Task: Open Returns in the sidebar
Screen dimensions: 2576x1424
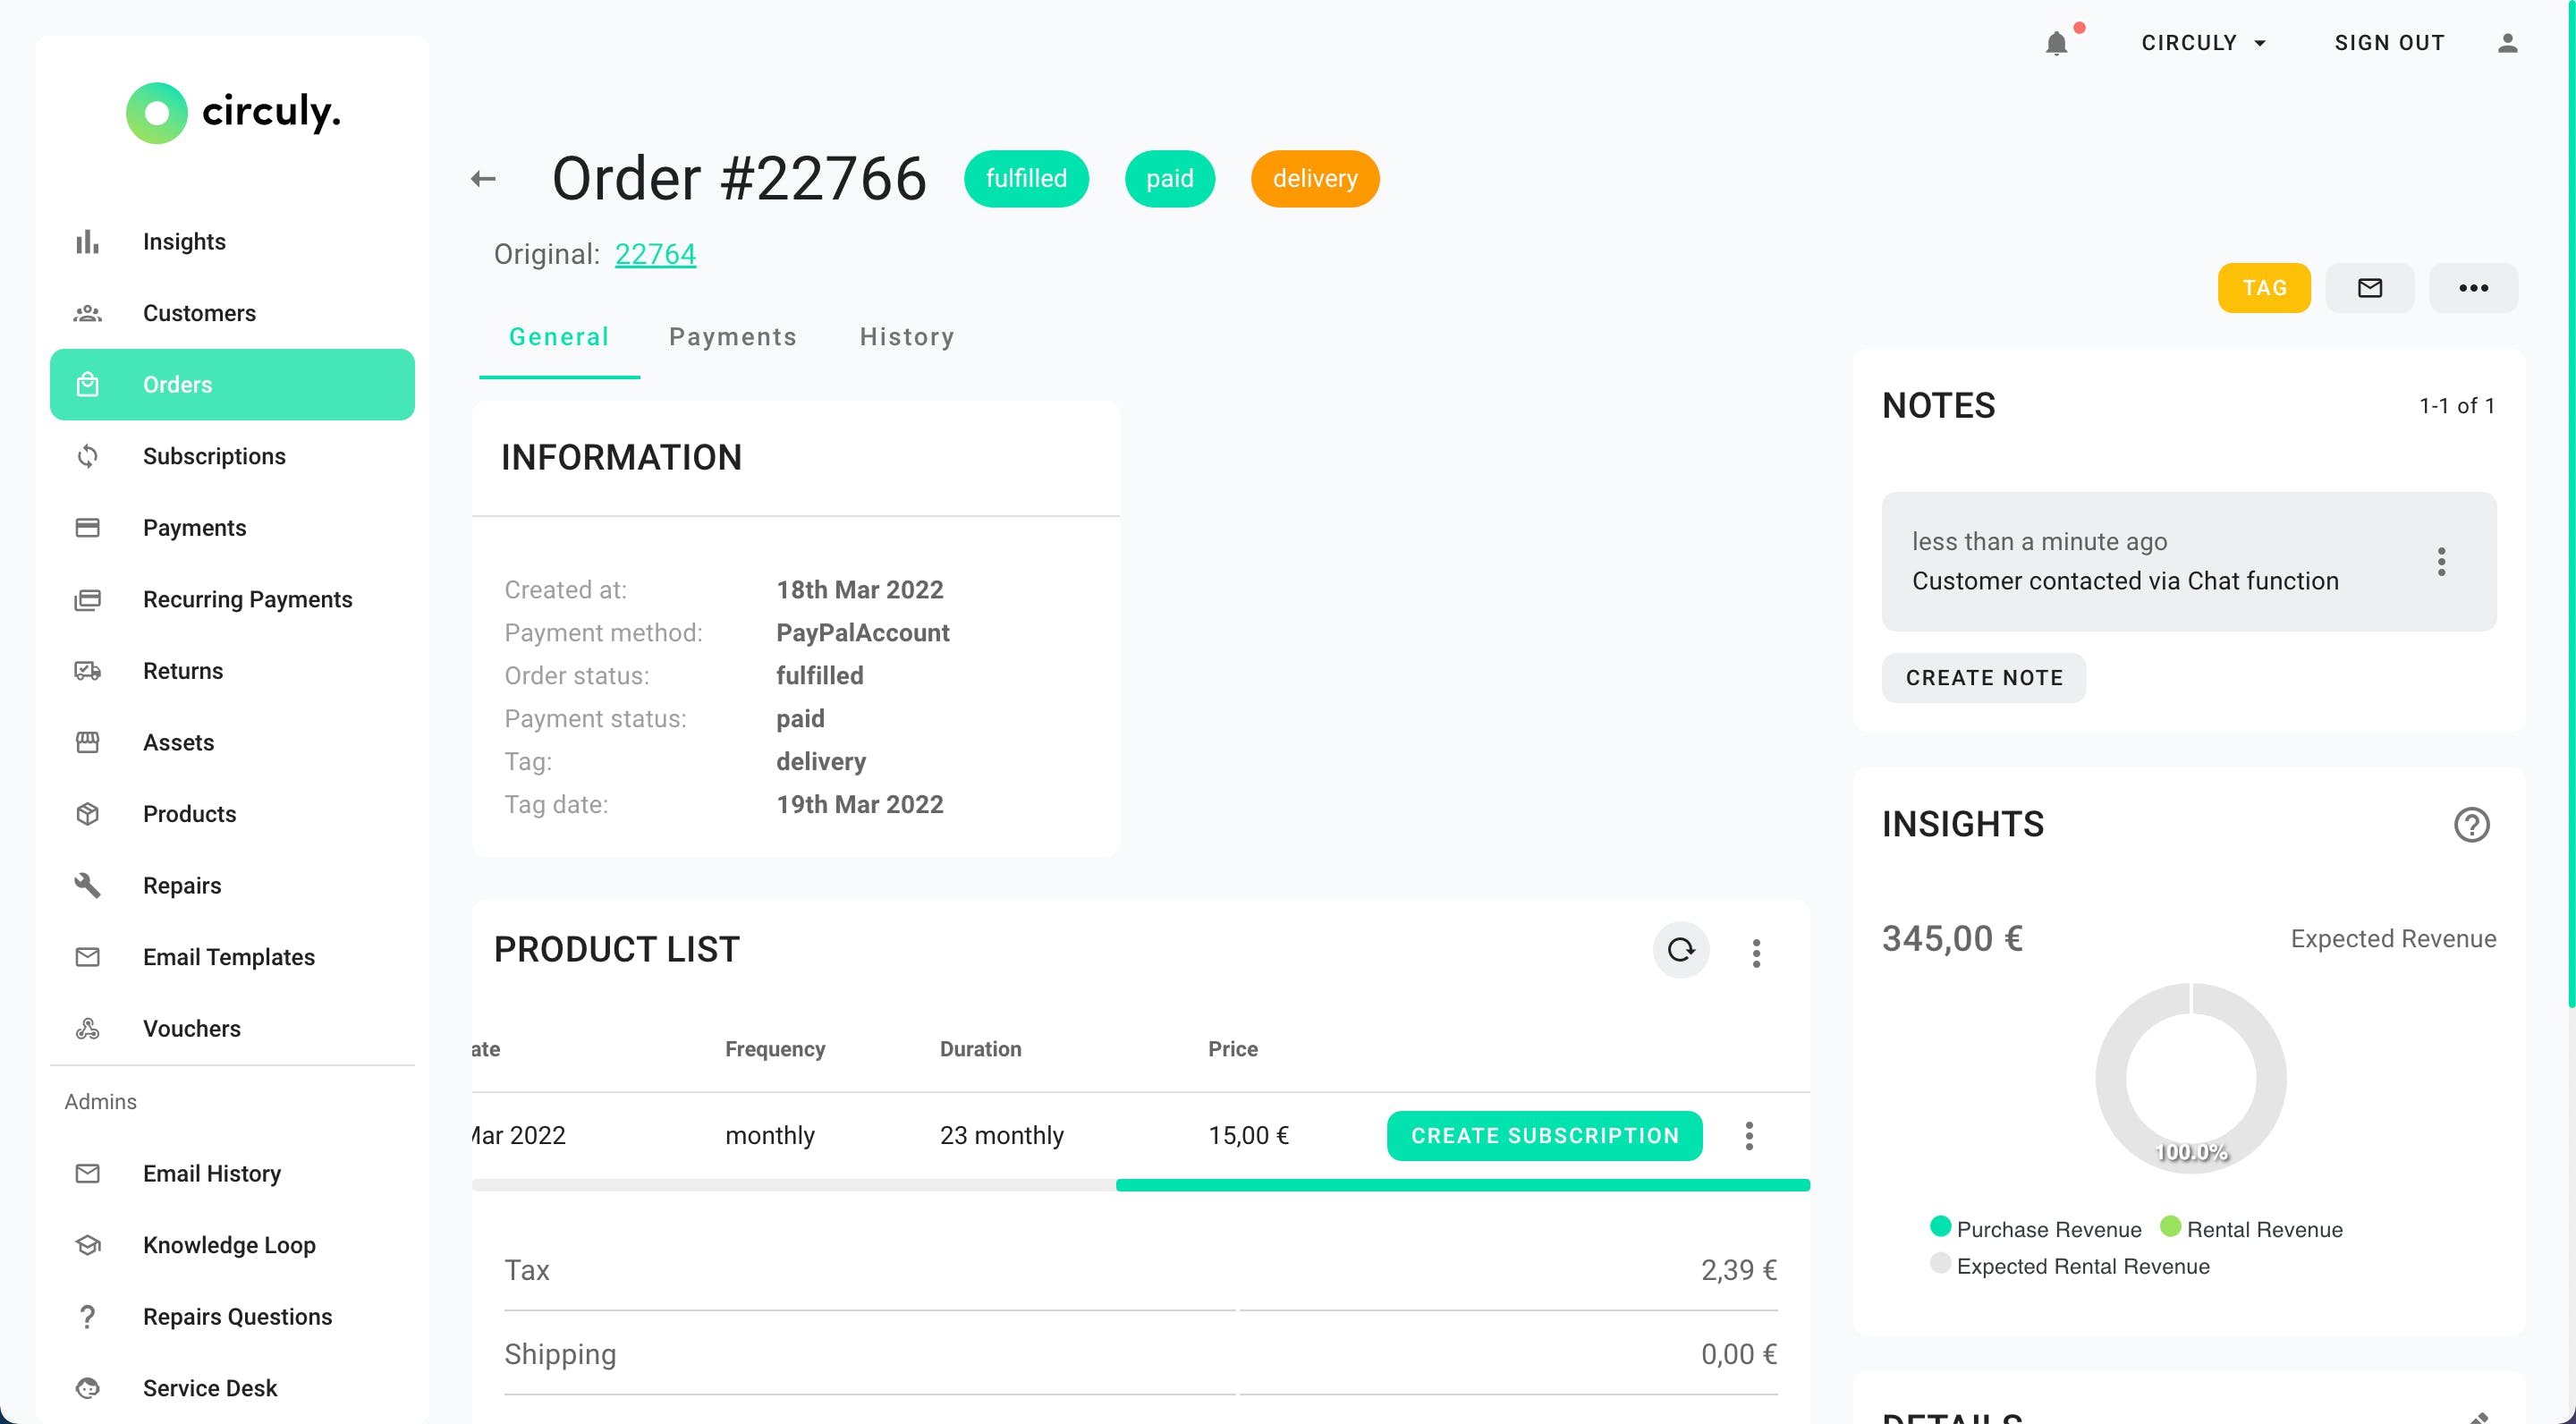Action: pyautogui.click(x=232, y=671)
